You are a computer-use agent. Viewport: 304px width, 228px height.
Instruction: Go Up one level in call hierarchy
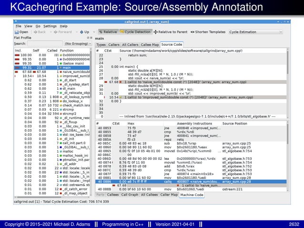pyautogui.click(x=84, y=32)
